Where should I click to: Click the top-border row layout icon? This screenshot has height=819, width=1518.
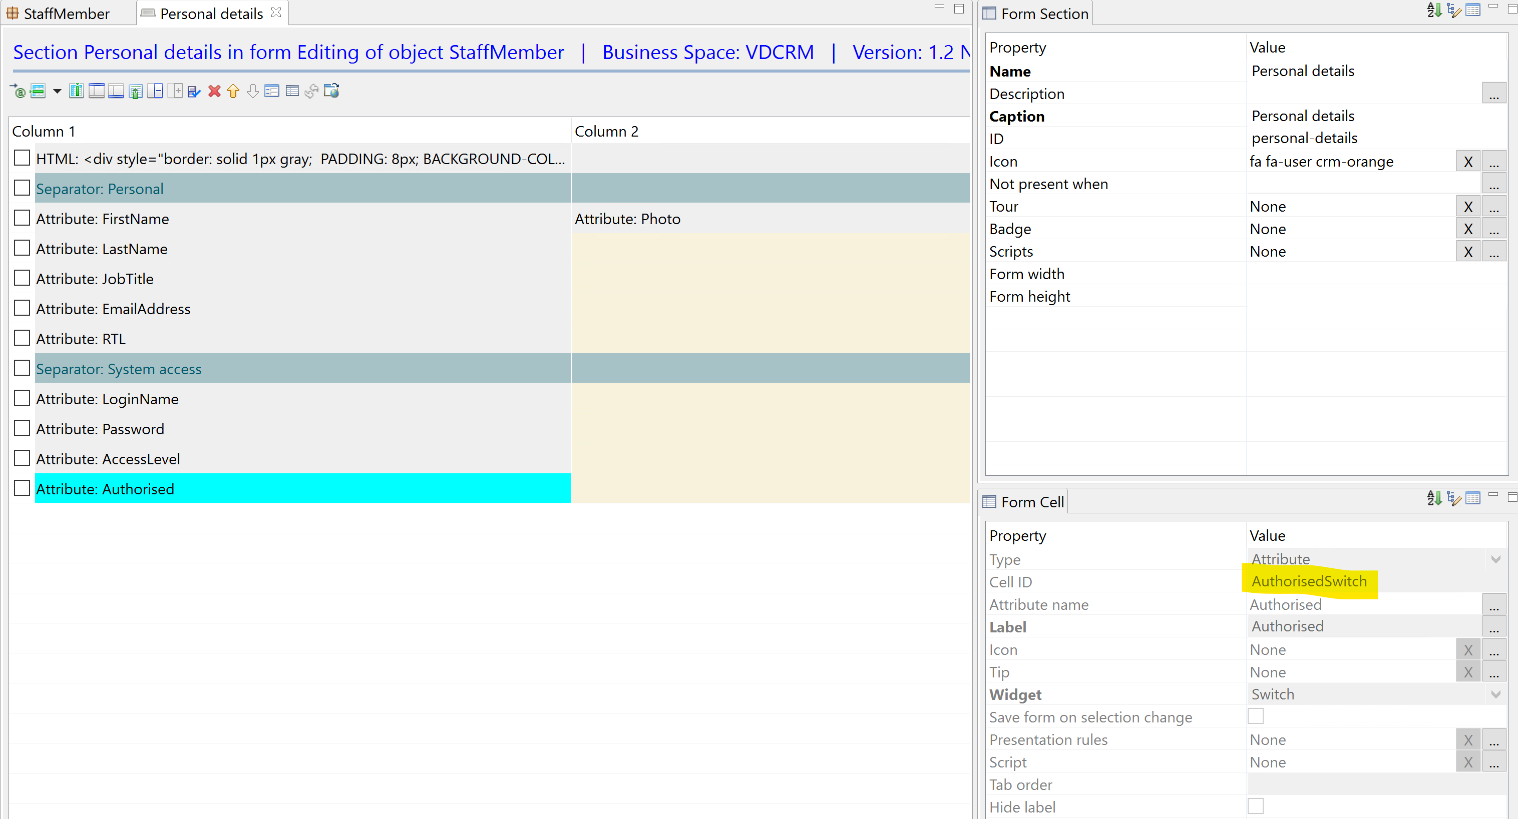coord(97,91)
